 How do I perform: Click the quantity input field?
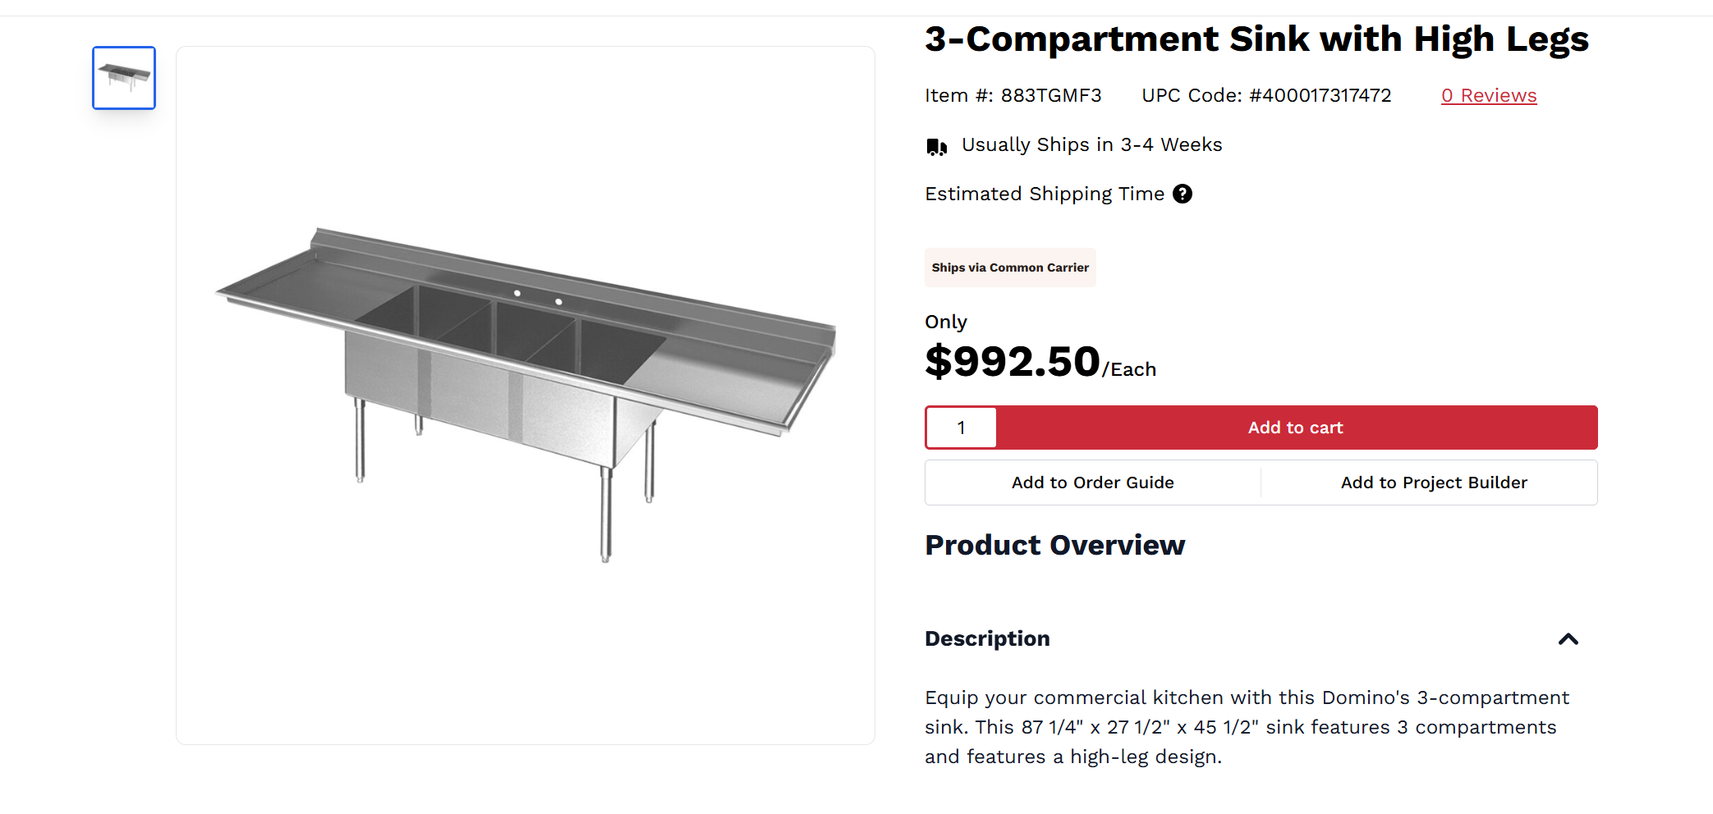(x=961, y=428)
